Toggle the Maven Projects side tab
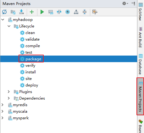Image resolution: width=144 pixels, height=133 pixels. pyautogui.click(x=141, y=96)
